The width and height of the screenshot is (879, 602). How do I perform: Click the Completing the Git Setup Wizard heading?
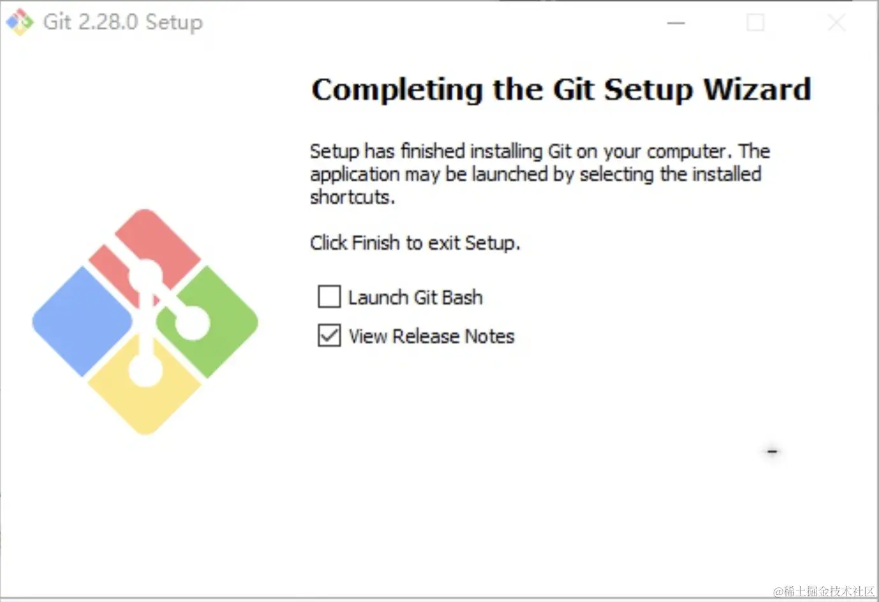tap(561, 89)
